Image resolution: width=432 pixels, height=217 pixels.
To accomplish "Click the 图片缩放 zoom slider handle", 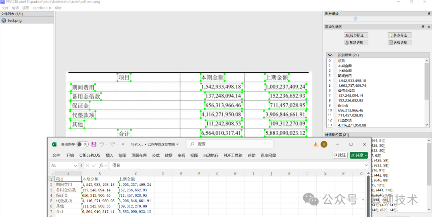I will pos(355,19).
